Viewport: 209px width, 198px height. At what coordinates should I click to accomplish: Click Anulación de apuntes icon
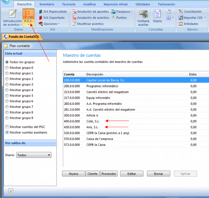[74, 12]
